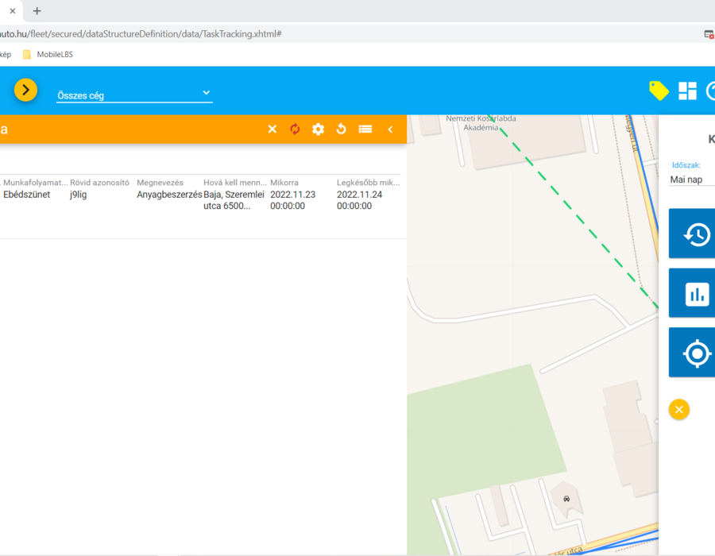The image size is (715, 556).
Task: Open the dashboard grid icon
Action: pyautogui.click(x=687, y=91)
